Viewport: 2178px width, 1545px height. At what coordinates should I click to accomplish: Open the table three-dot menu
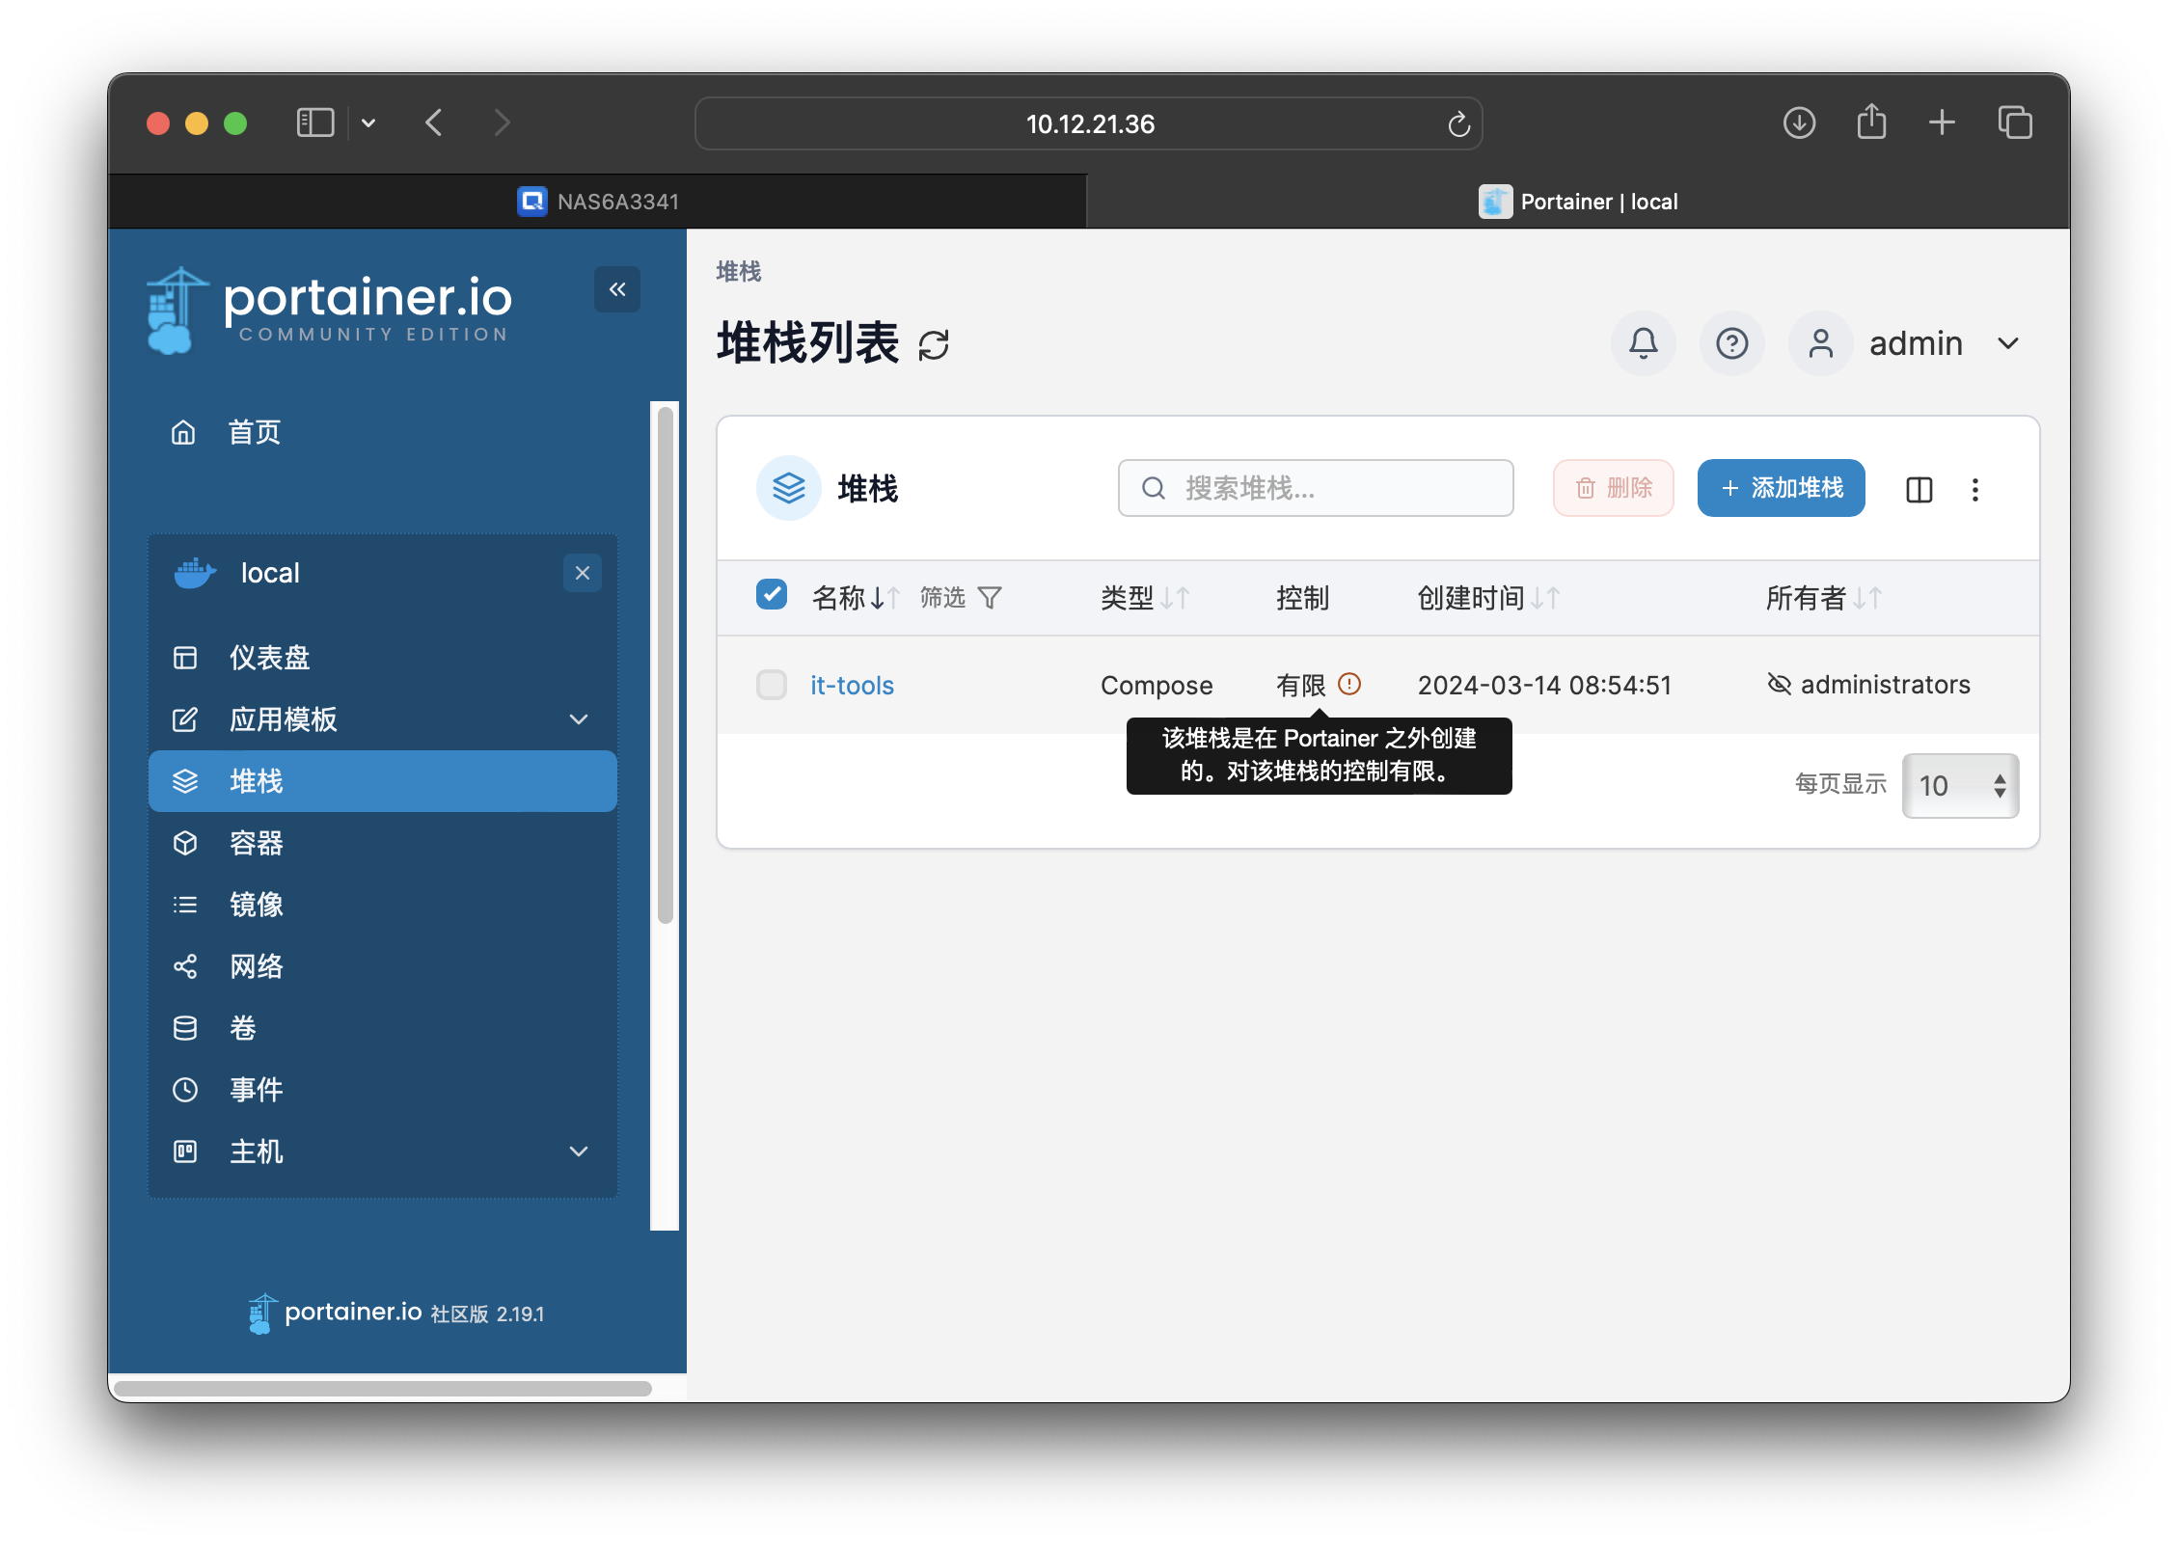tap(1975, 490)
